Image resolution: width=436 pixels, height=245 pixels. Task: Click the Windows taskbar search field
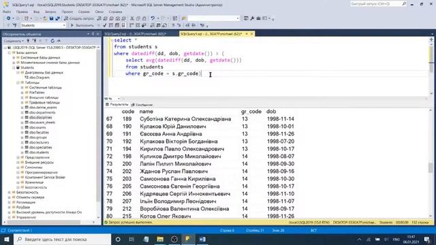click(x=62, y=239)
